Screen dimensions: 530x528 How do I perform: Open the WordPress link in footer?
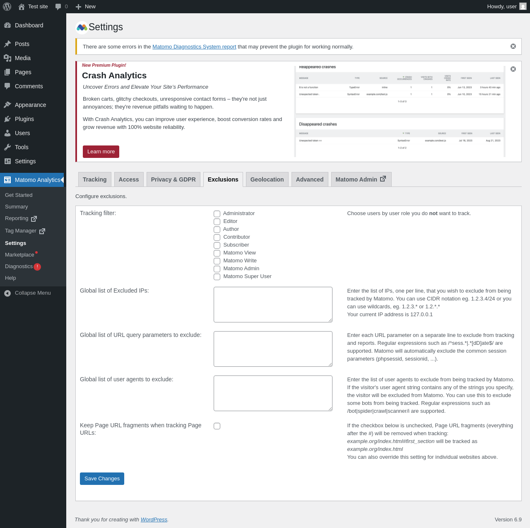(x=154, y=520)
